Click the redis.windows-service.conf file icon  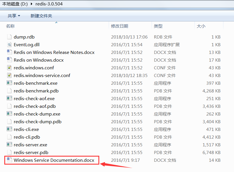[9, 75]
